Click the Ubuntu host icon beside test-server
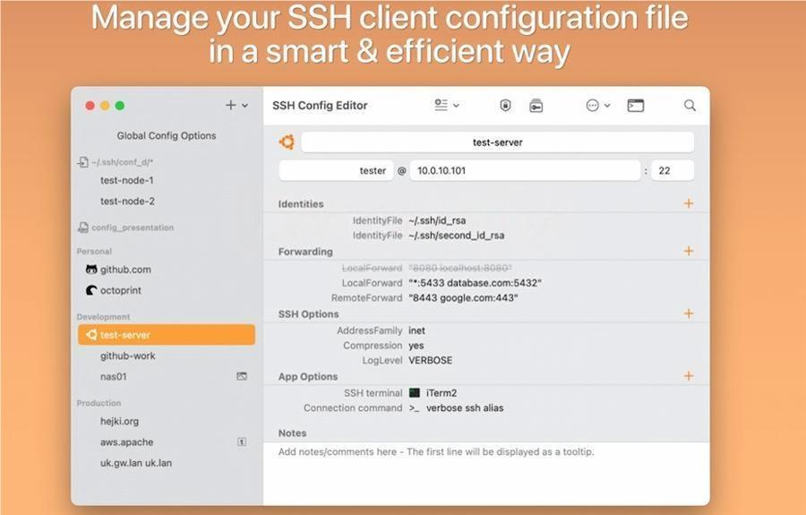This screenshot has width=806, height=515. click(287, 142)
